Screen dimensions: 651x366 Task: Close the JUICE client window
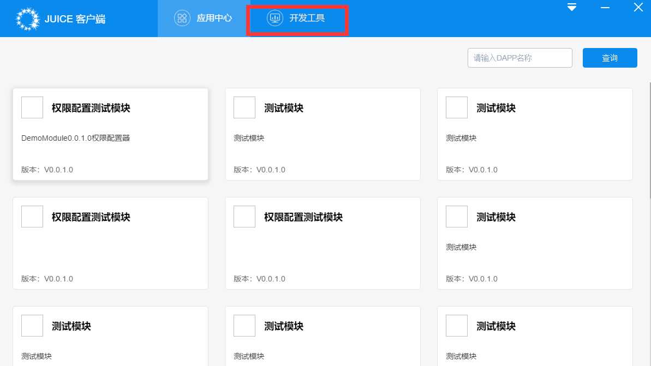click(x=638, y=7)
